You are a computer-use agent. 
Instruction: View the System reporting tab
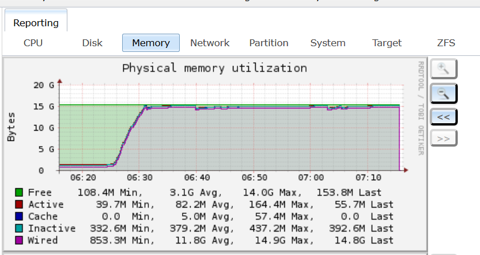click(328, 43)
